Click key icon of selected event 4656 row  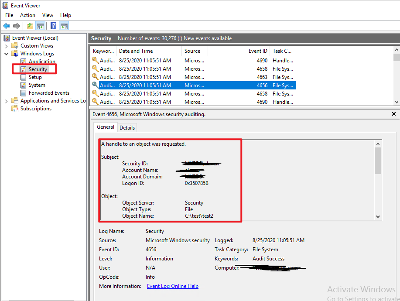pyautogui.click(x=96, y=85)
